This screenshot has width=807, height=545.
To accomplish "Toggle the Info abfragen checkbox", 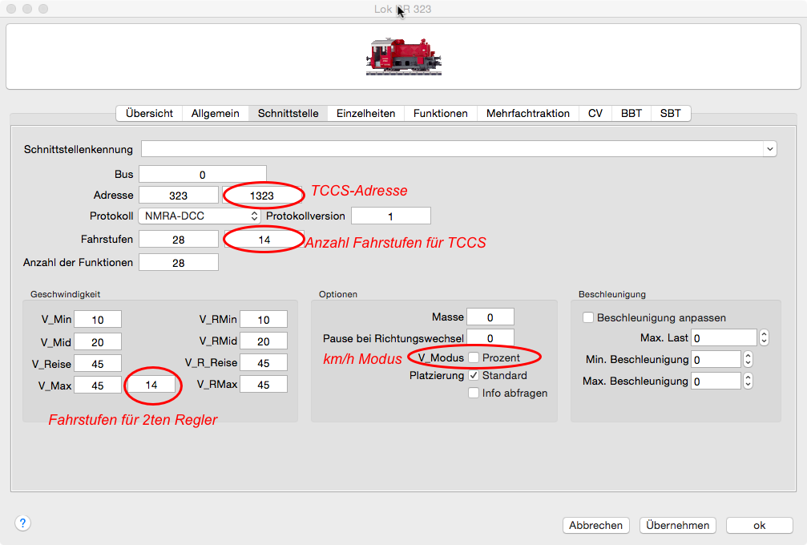I will click(474, 393).
